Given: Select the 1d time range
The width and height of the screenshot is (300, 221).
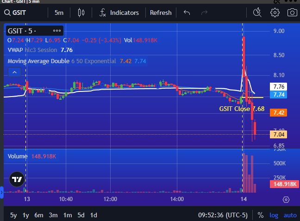Looking at the screenshot, I should click(x=94, y=215).
